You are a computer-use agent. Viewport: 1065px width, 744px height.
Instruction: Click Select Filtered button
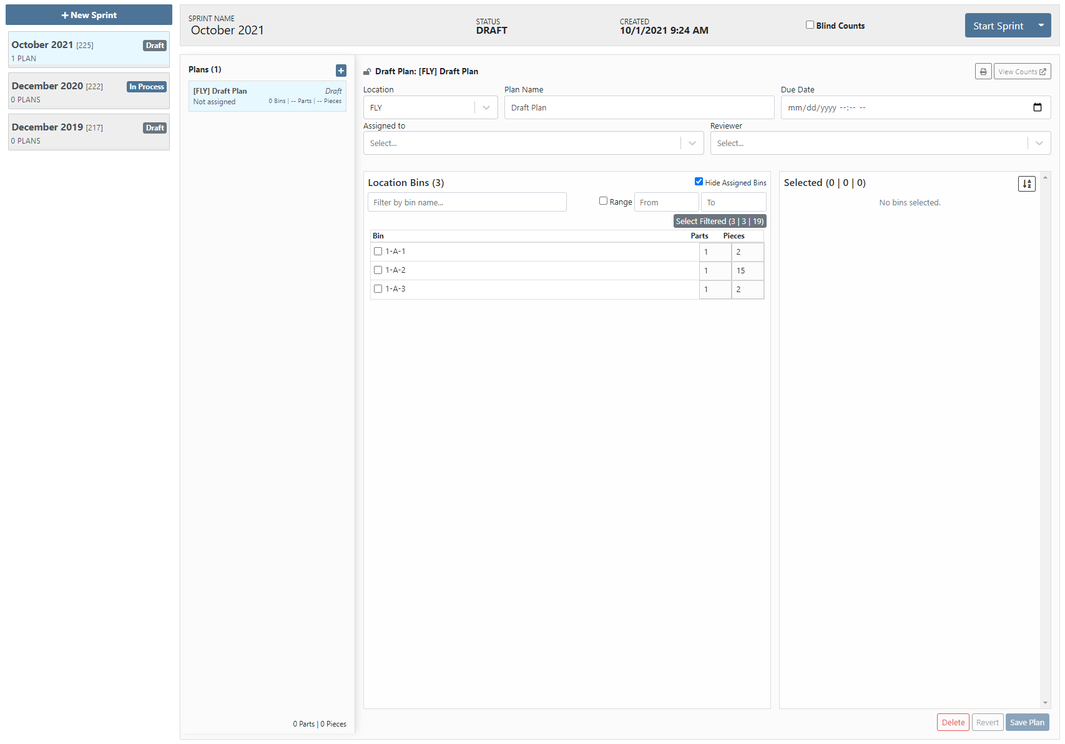click(719, 222)
